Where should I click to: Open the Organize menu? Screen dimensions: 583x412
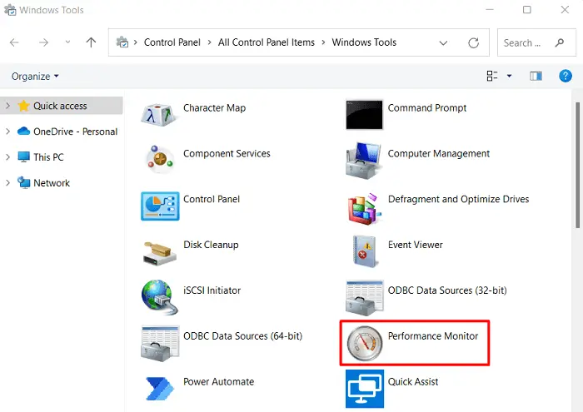[35, 77]
